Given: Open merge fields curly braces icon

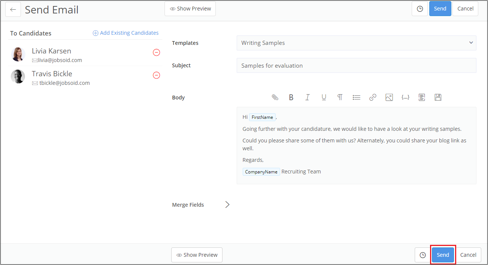Looking at the screenshot, I should tap(405, 97).
